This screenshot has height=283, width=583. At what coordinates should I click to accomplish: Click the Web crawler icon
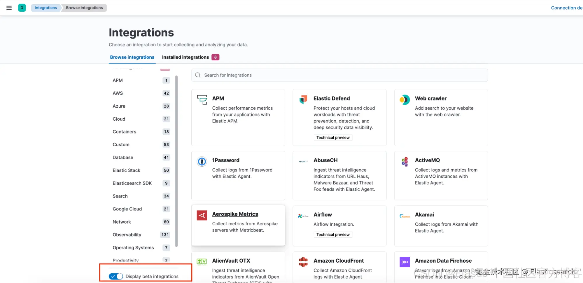coord(405,100)
